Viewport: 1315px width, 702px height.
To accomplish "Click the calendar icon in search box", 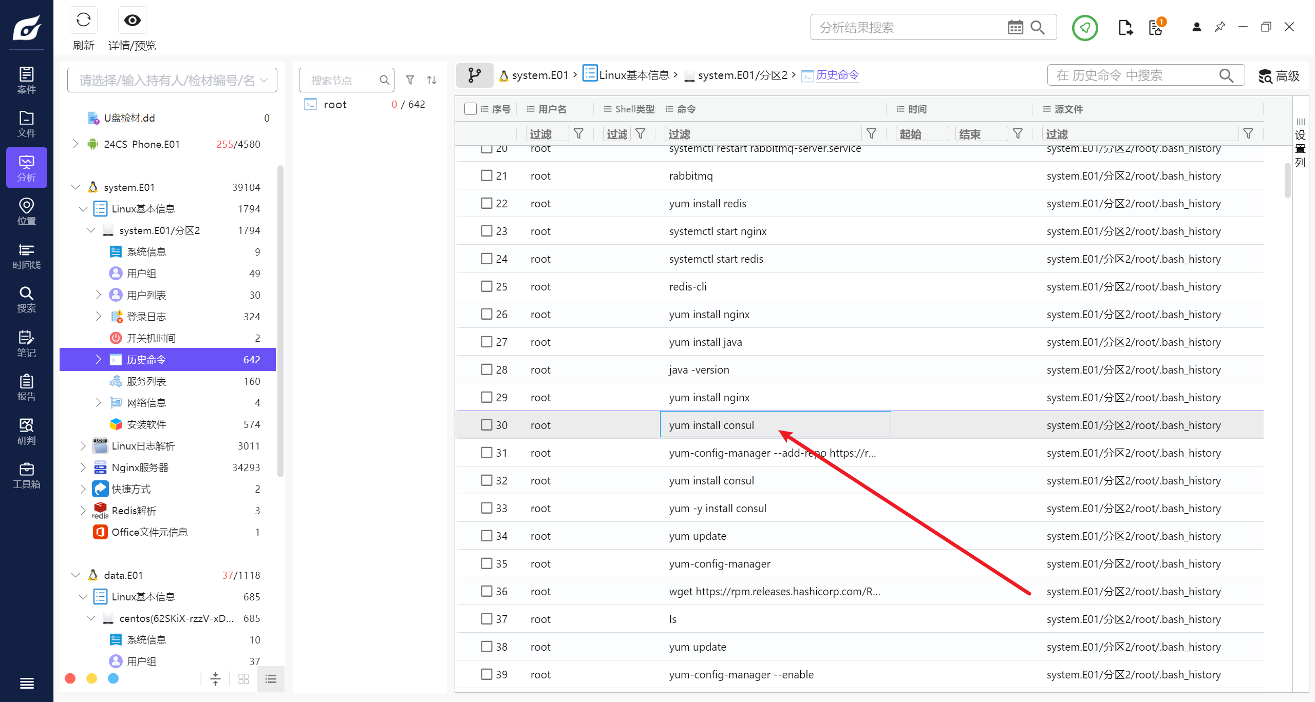I will click(1015, 27).
